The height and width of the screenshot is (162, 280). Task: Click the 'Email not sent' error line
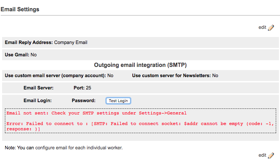[96, 113]
